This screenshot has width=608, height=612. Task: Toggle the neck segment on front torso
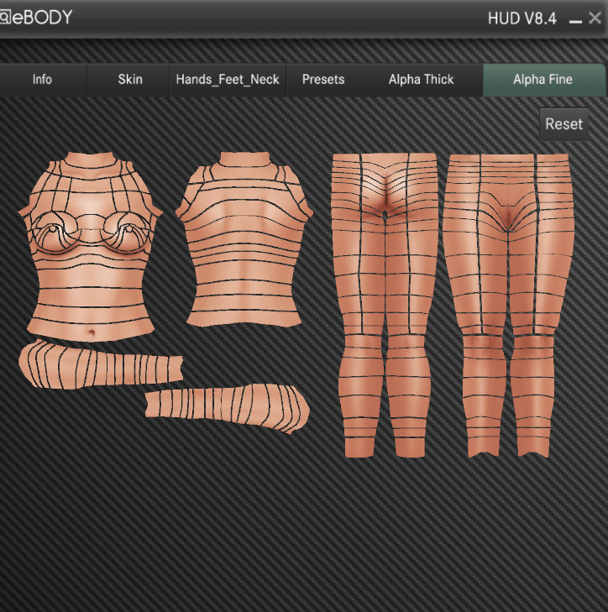91,161
